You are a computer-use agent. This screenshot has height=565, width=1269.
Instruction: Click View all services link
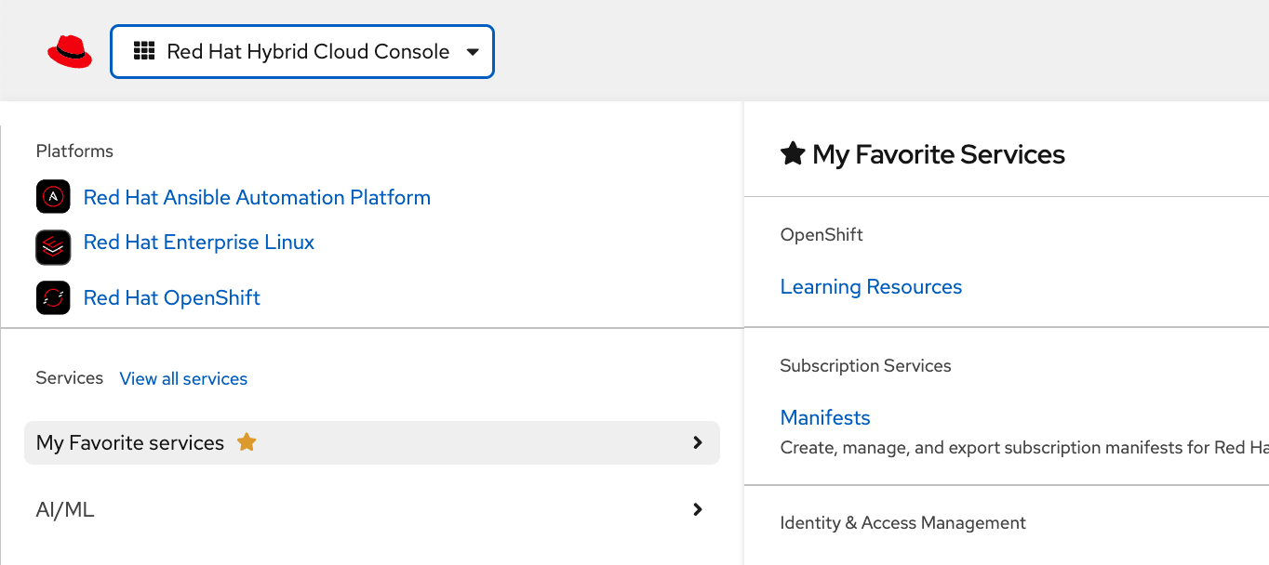coord(183,379)
